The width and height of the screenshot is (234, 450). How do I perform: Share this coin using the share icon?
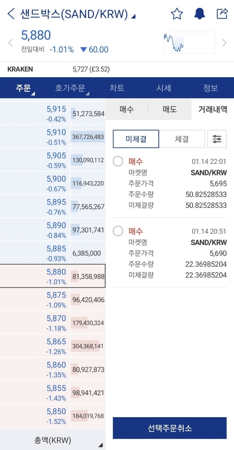[222, 14]
